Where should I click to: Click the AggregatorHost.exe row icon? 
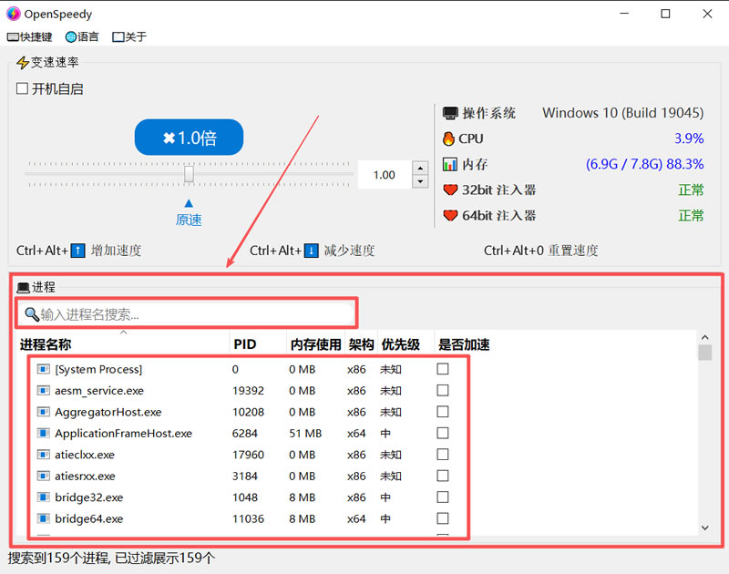(x=43, y=412)
